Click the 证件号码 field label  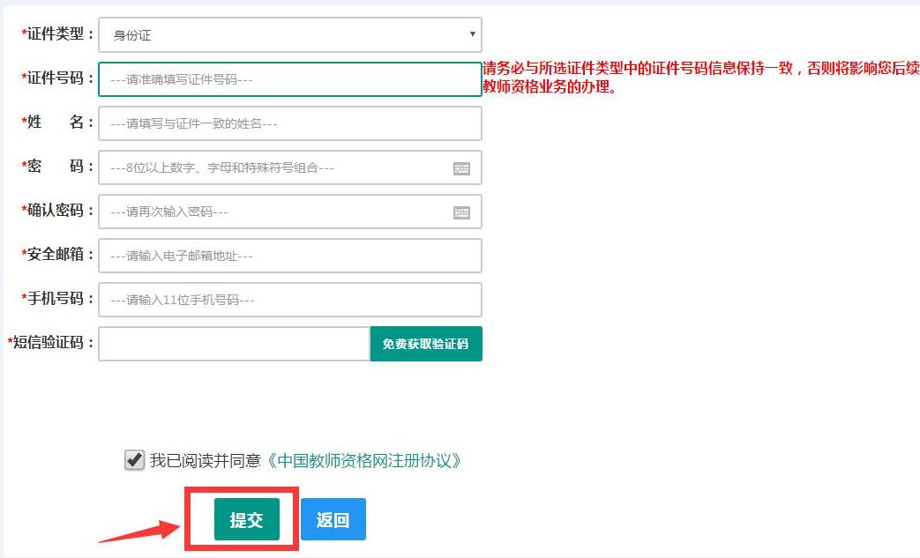(x=57, y=78)
